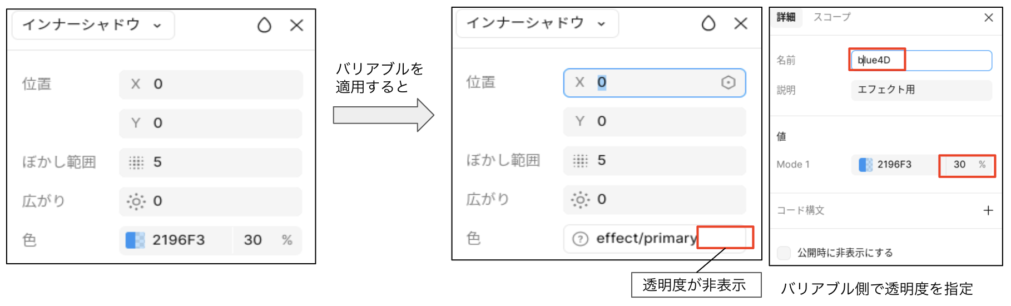Click the Mode 1 color swatch
1011x306 pixels.
coord(865,165)
